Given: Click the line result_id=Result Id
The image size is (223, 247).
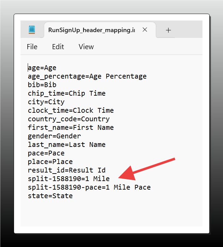Looking at the screenshot, I should [67, 170].
